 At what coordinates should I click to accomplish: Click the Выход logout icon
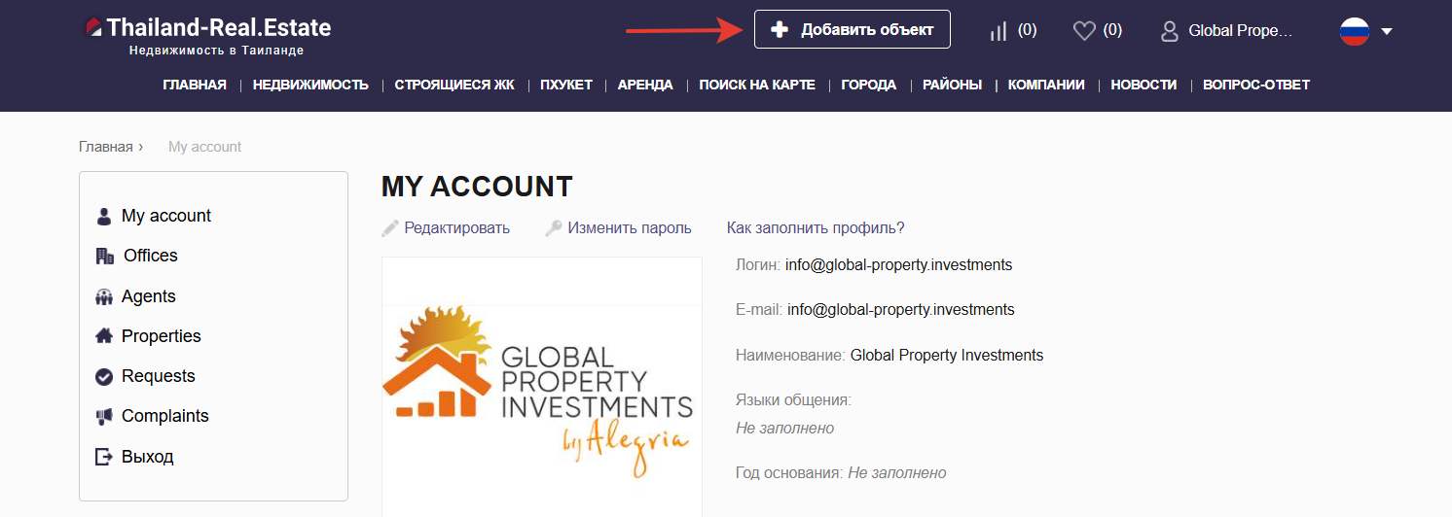[x=104, y=457]
